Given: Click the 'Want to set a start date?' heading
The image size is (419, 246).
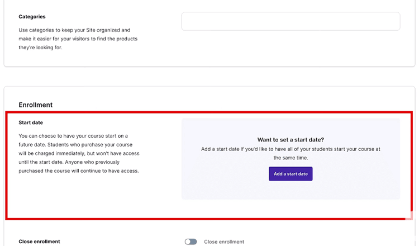Looking at the screenshot, I should point(291,140).
